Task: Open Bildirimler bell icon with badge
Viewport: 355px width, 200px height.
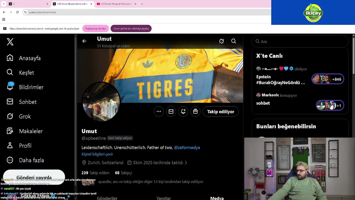Action: [x=10, y=87]
